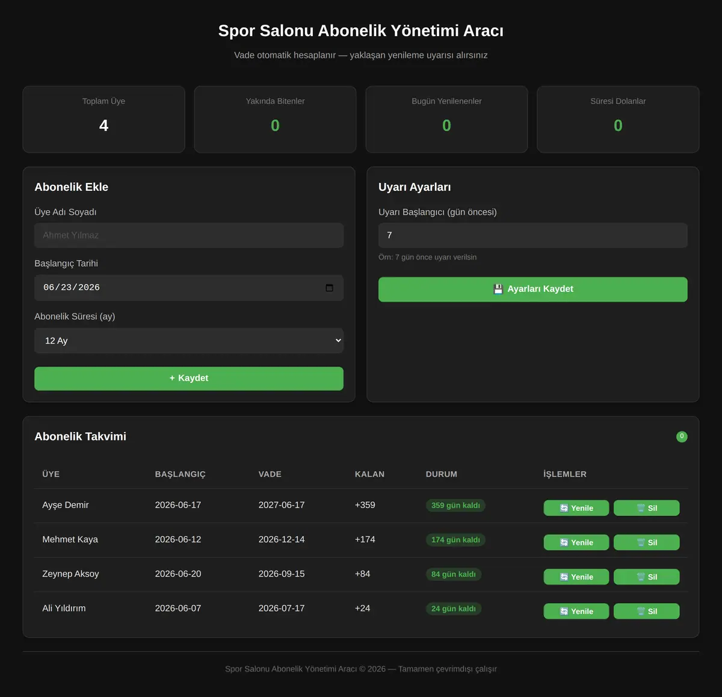This screenshot has height=697, width=722.
Task: Click the start date 2026-06-20
Action: click(x=178, y=574)
